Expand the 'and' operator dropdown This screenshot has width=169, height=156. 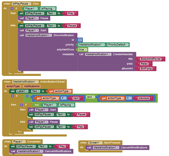[x=90, y=97]
